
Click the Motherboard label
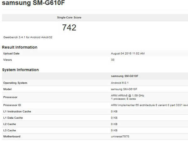point(12,136)
